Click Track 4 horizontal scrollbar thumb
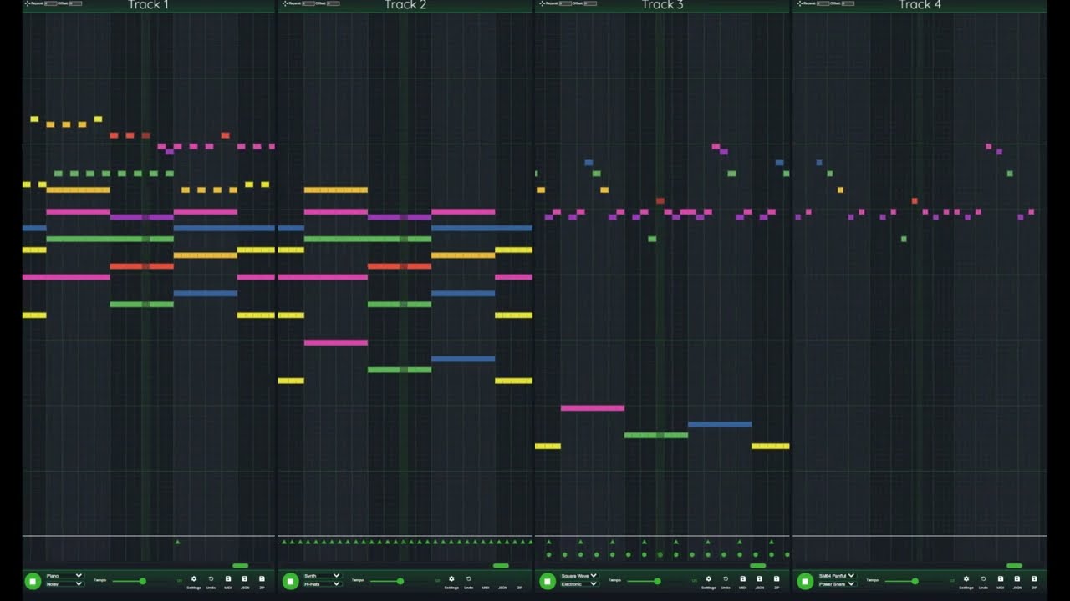Image resolution: width=1070 pixels, height=601 pixels. (1015, 566)
